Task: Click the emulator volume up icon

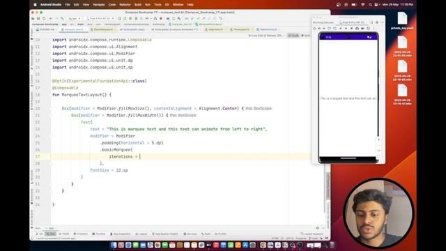Action: tap(319, 29)
